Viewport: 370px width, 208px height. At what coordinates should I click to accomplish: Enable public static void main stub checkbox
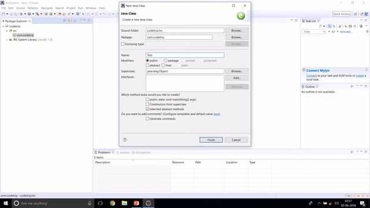[x=147, y=99]
